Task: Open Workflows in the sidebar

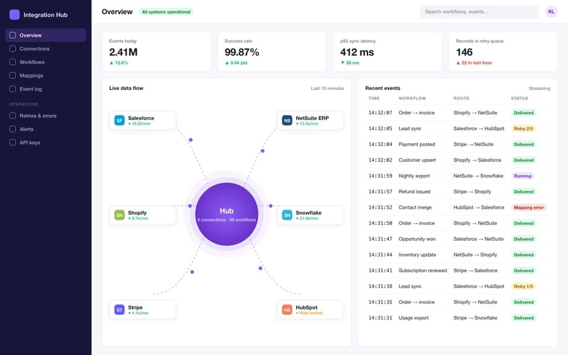Action: [x=46, y=62]
